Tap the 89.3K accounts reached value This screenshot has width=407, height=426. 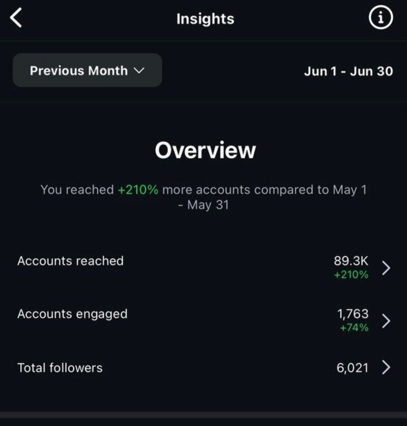tap(351, 261)
